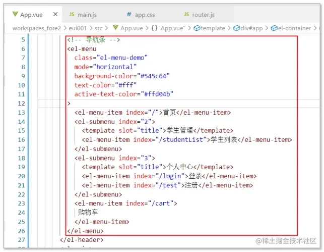
Task: Expand the chevron after eui001
Action: pos(91,28)
